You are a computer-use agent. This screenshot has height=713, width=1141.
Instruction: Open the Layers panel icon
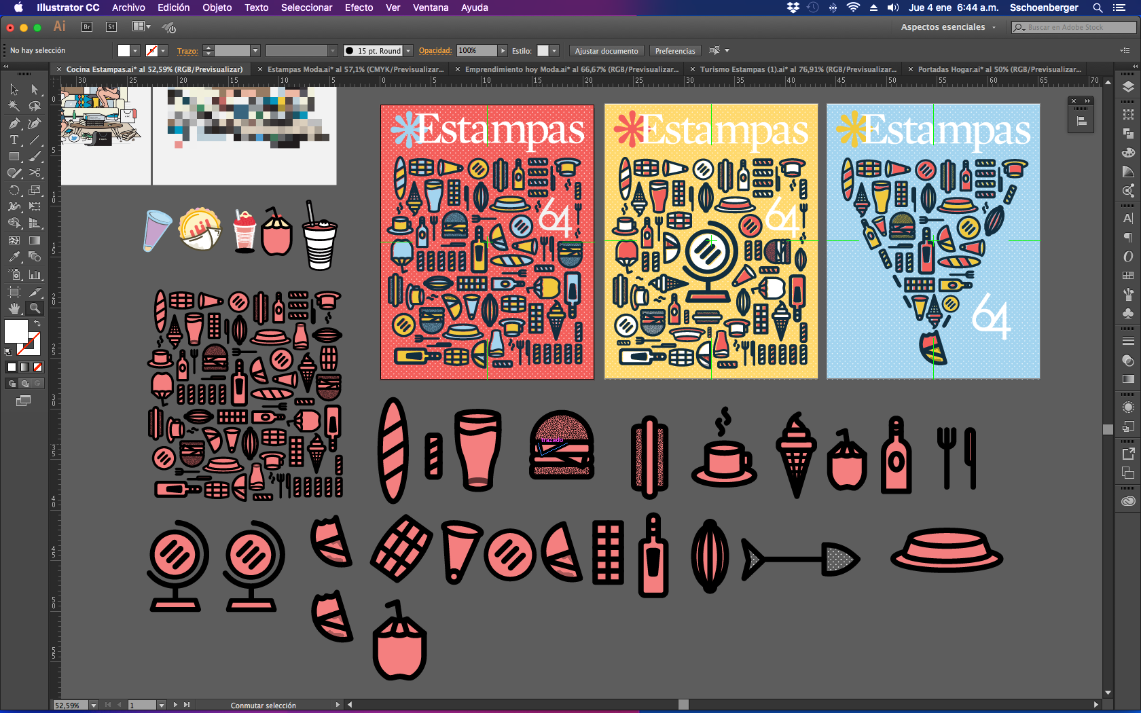click(x=1128, y=87)
